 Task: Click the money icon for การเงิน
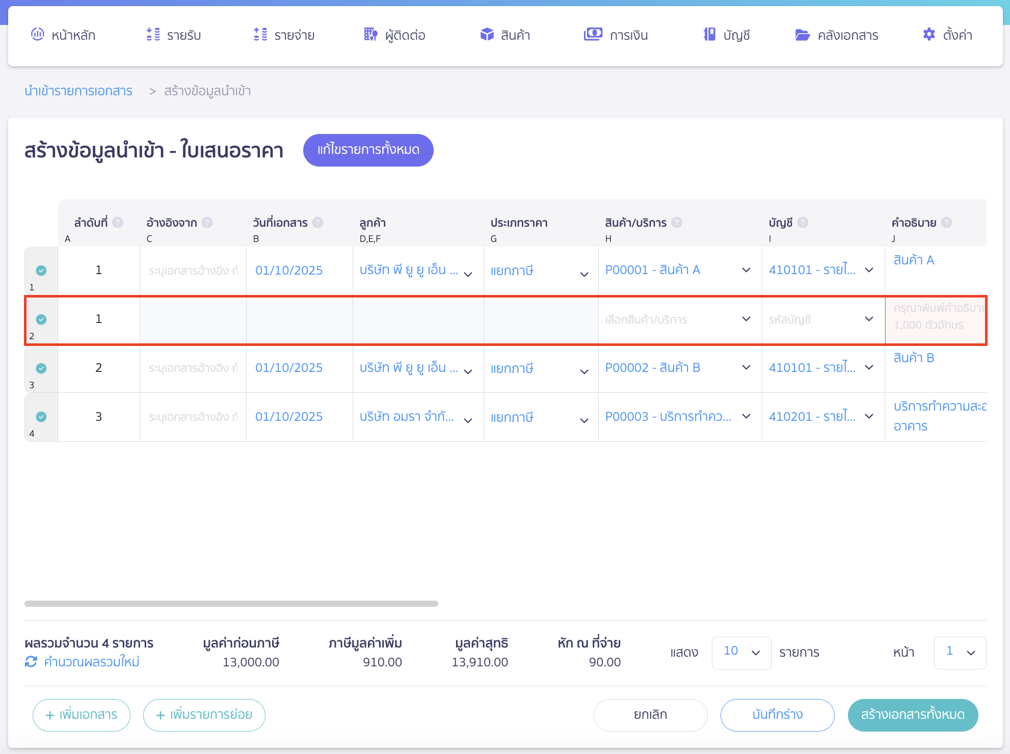click(x=593, y=35)
